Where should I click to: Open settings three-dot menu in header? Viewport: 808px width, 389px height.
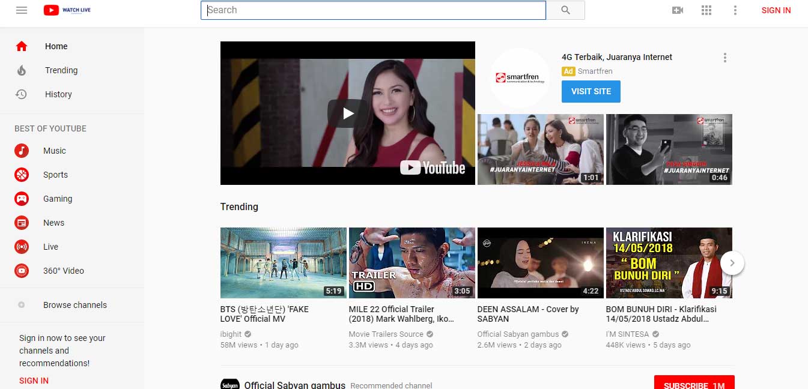point(735,10)
